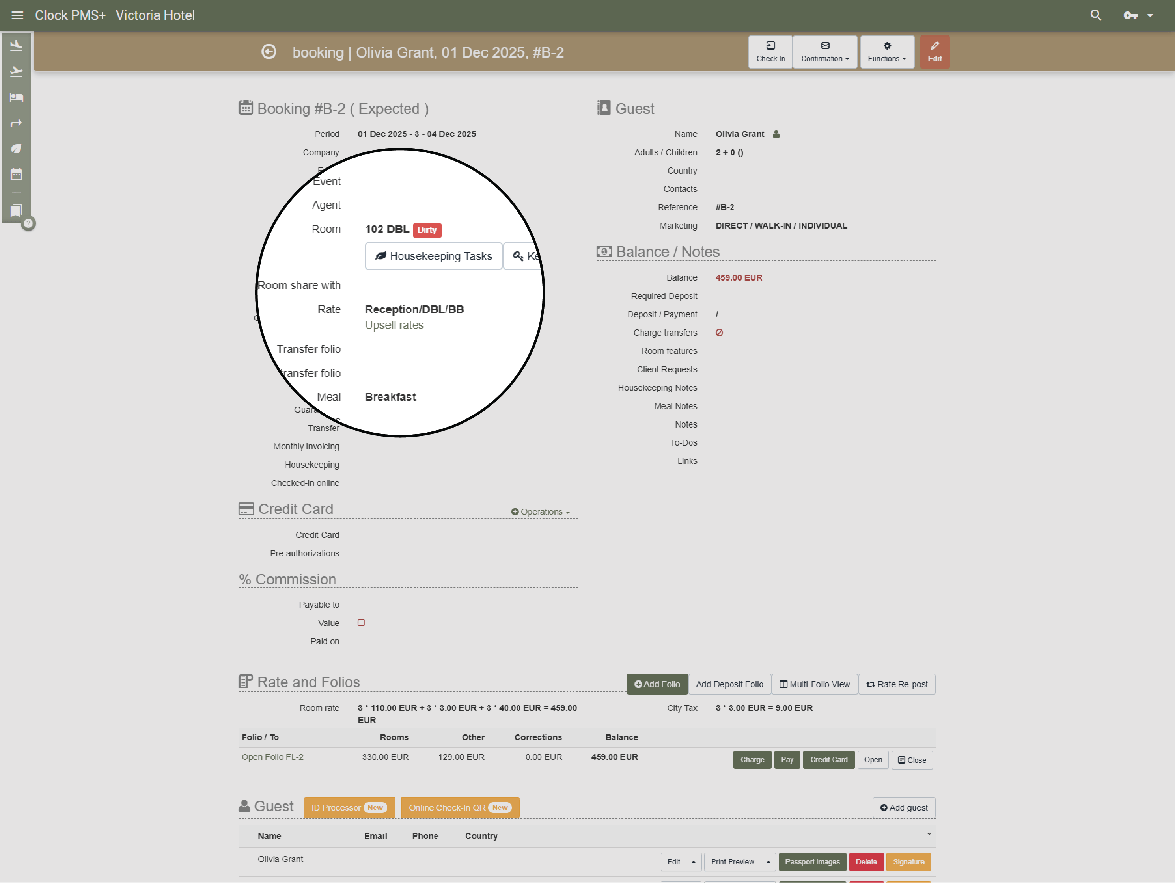
Task: Open bookings via the book sidebar icon
Action: pos(17,211)
